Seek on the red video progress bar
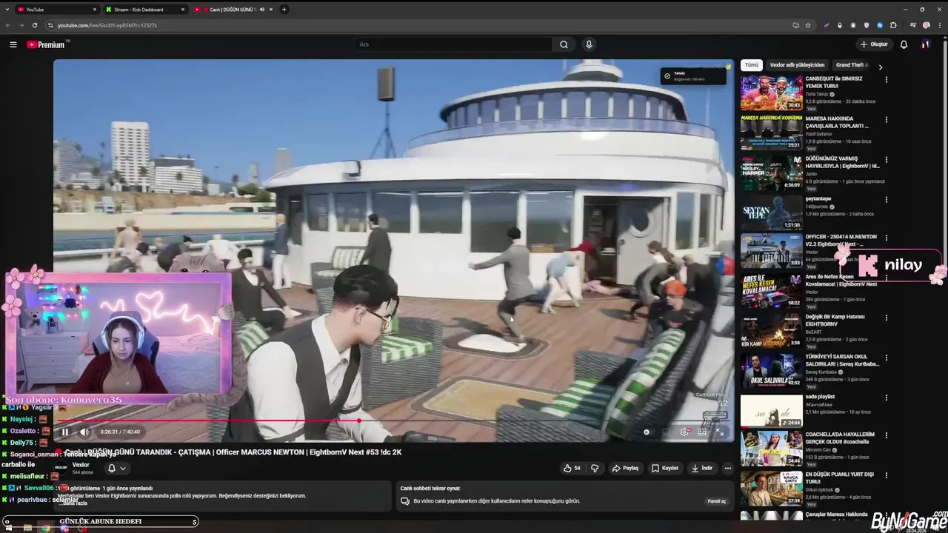Viewport: 948px width, 533px height. click(x=393, y=420)
